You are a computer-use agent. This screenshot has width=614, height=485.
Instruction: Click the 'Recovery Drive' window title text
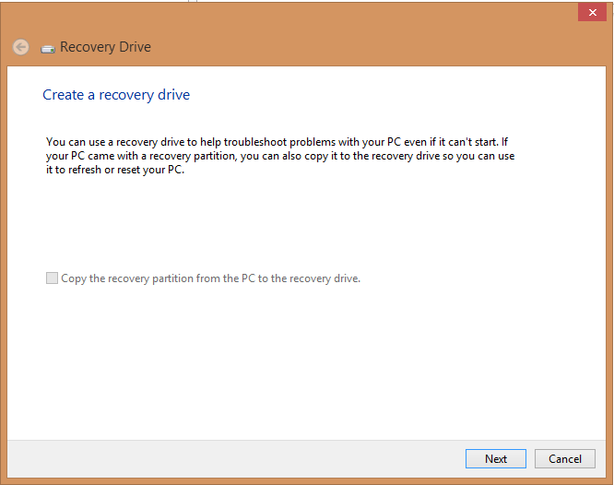coord(105,47)
